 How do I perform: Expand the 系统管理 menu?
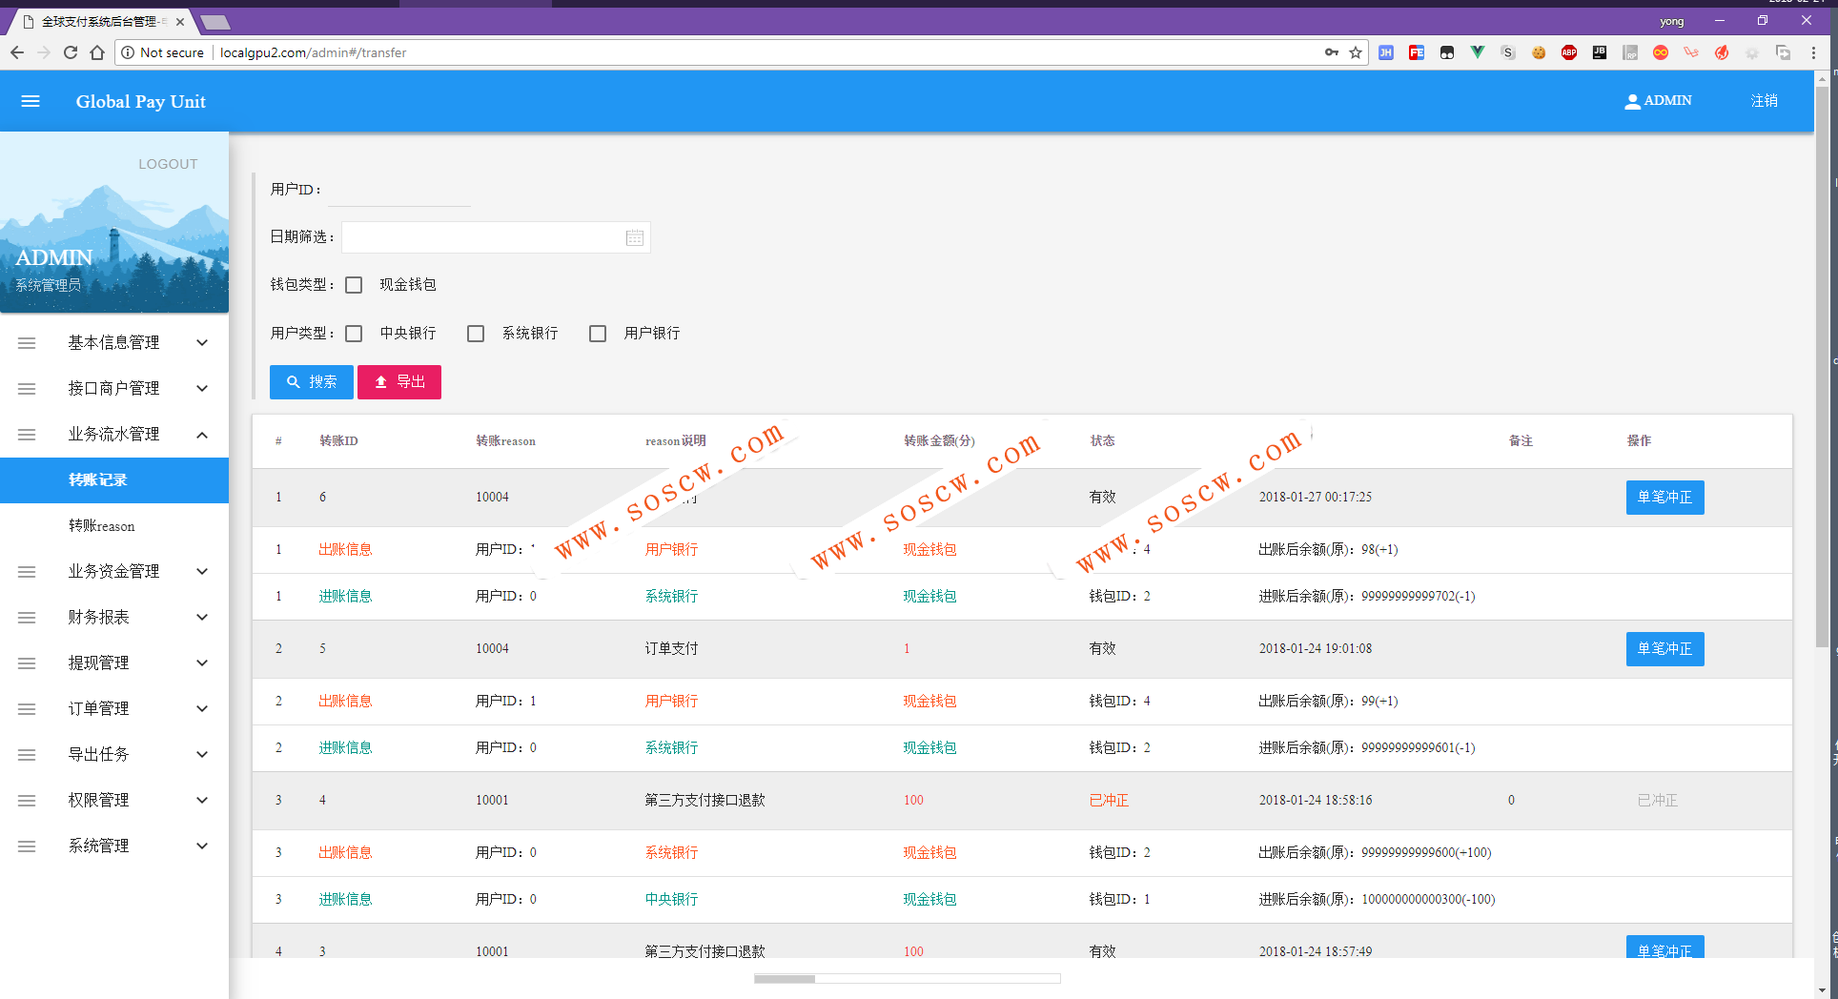(x=114, y=846)
